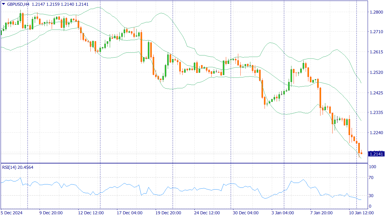The image size is (387, 217).
Task: Click the dropdown triangle beside GBPUSD,H4
Action: [3, 4]
